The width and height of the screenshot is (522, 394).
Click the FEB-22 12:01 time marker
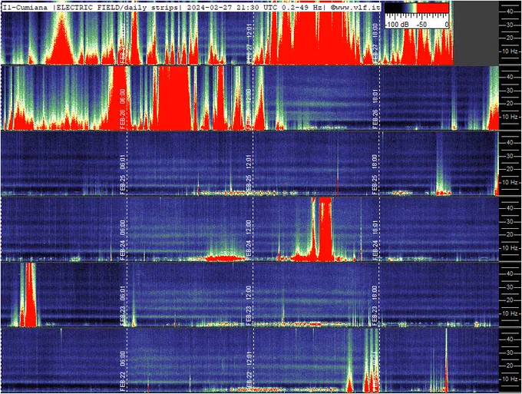pyautogui.click(x=249, y=371)
